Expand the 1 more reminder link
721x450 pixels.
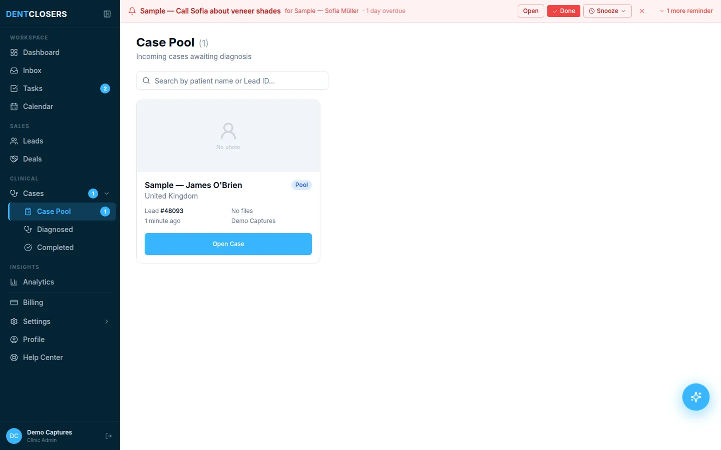pyautogui.click(x=686, y=11)
